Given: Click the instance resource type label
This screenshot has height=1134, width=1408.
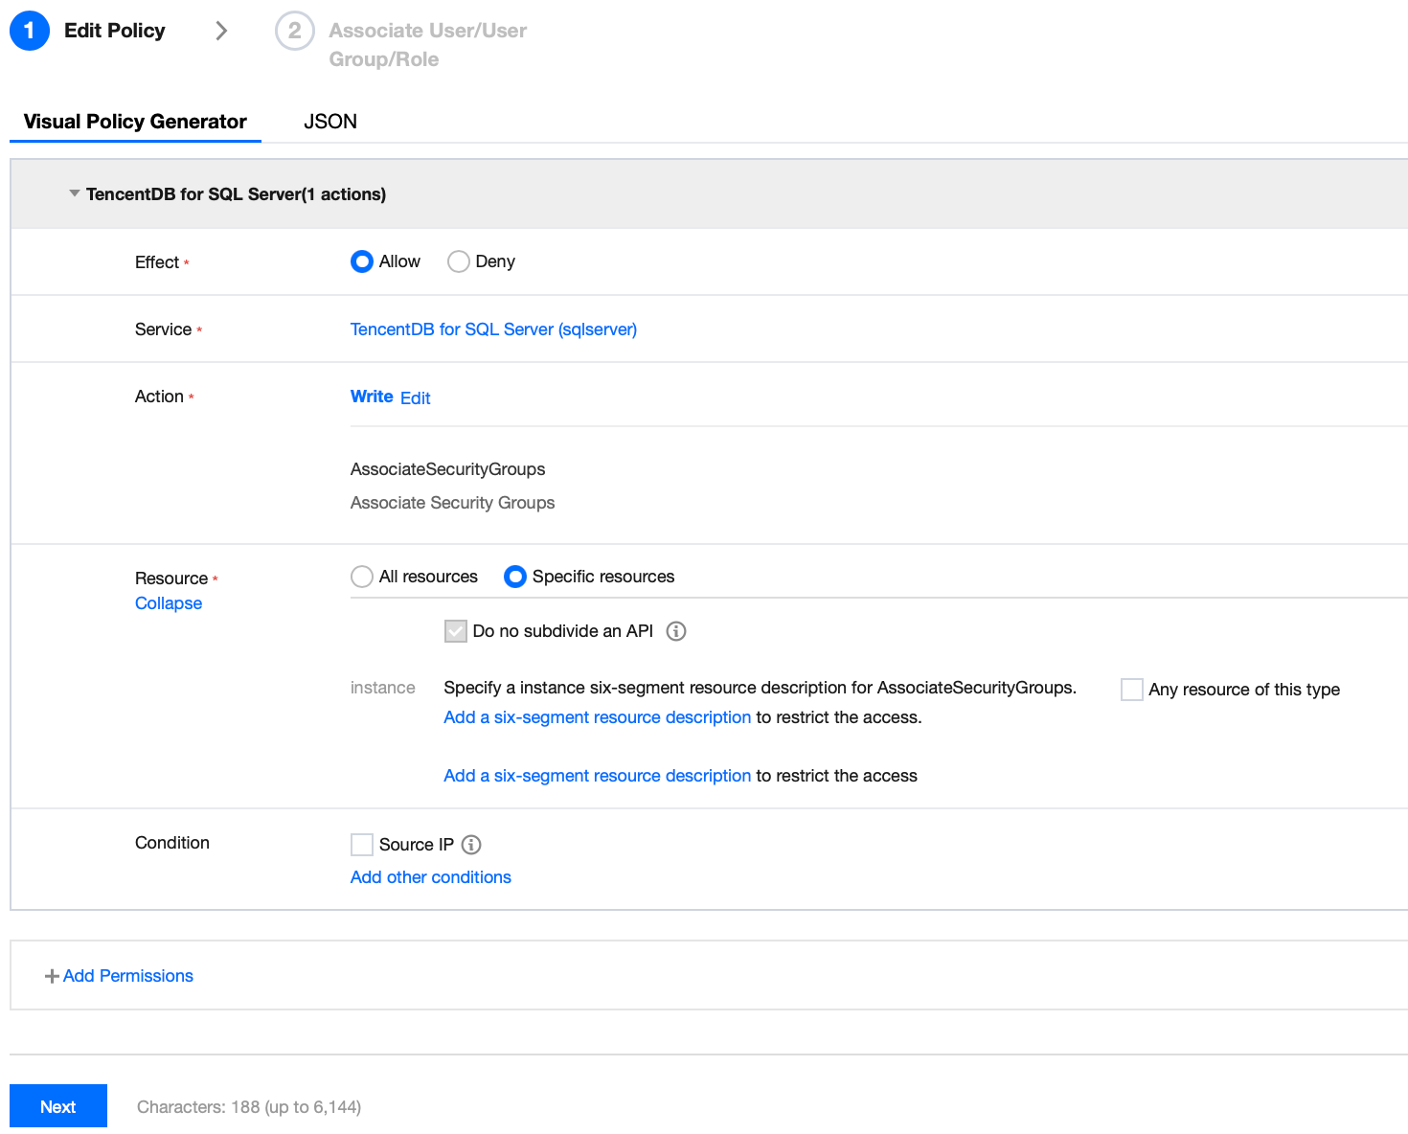Looking at the screenshot, I should (383, 688).
